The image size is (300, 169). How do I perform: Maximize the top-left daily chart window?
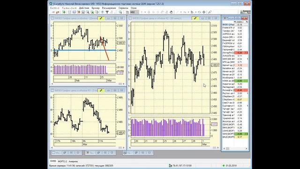tap(115, 18)
